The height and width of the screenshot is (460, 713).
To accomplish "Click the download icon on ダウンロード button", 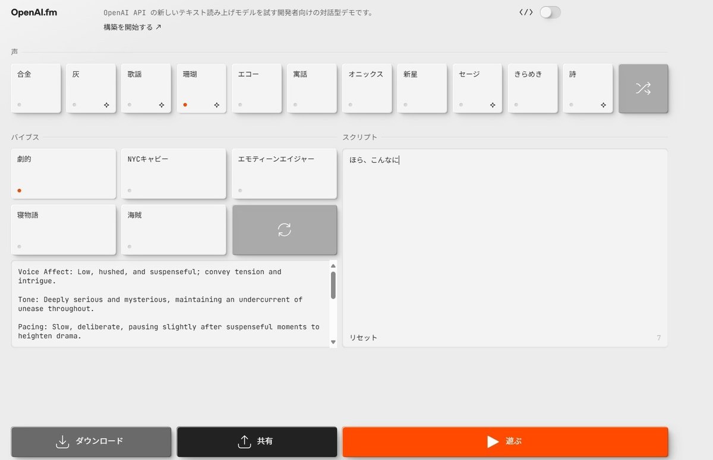I will tap(62, 441).
